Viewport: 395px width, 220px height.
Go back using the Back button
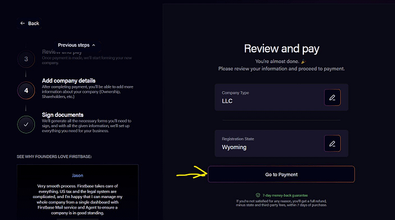29,23
